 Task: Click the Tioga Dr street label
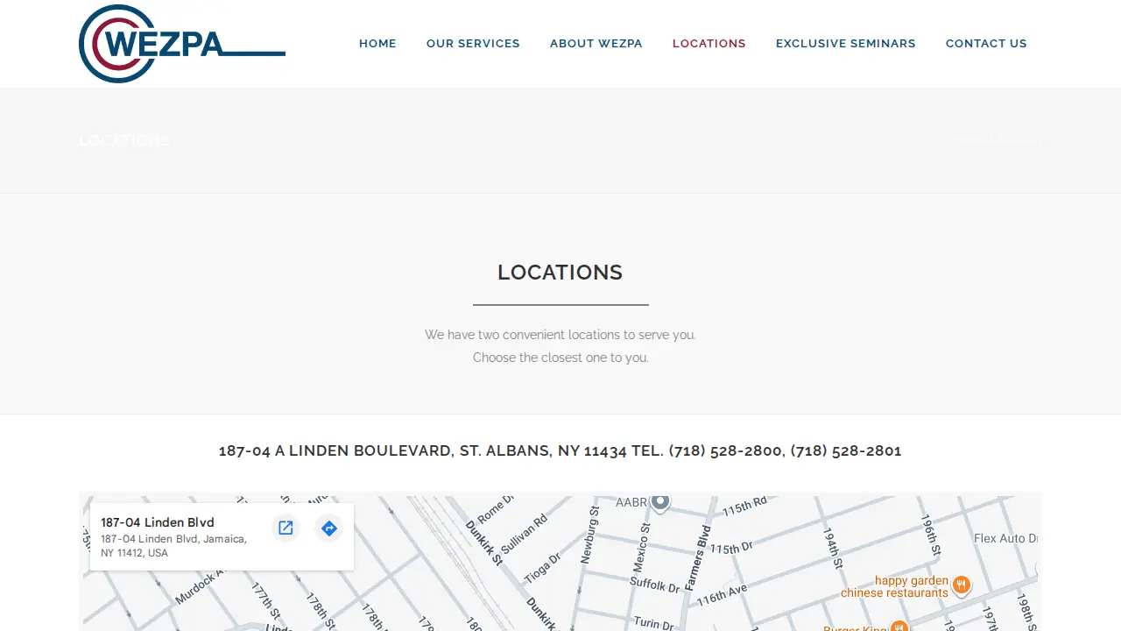coord(542,567)
